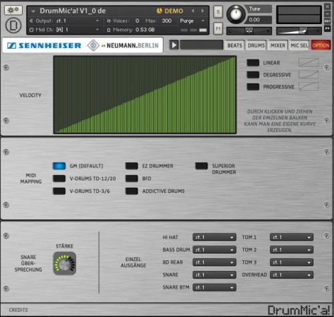Open the CREDITS link
The height and width of the screenshot is (317, 334).
click(x=19, y=310)
